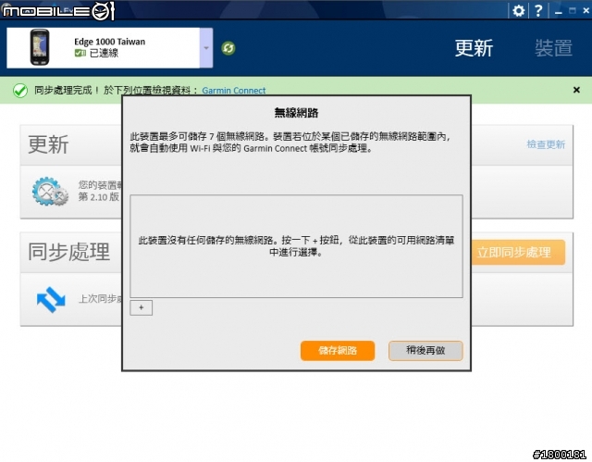Click the green checkmark status icon

[x=20, y=91]
